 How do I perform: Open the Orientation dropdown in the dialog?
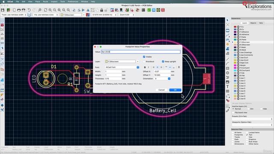(162, 79)
